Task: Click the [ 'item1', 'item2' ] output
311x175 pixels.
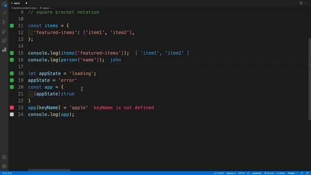Action: (x=162, y=53)
